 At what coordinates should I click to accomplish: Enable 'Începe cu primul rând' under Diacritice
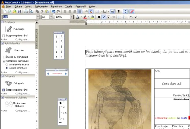click(4, 57)
